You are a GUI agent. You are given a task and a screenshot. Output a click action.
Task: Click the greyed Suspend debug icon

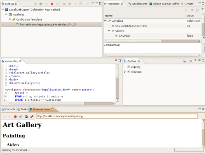(x=46, y=4)
